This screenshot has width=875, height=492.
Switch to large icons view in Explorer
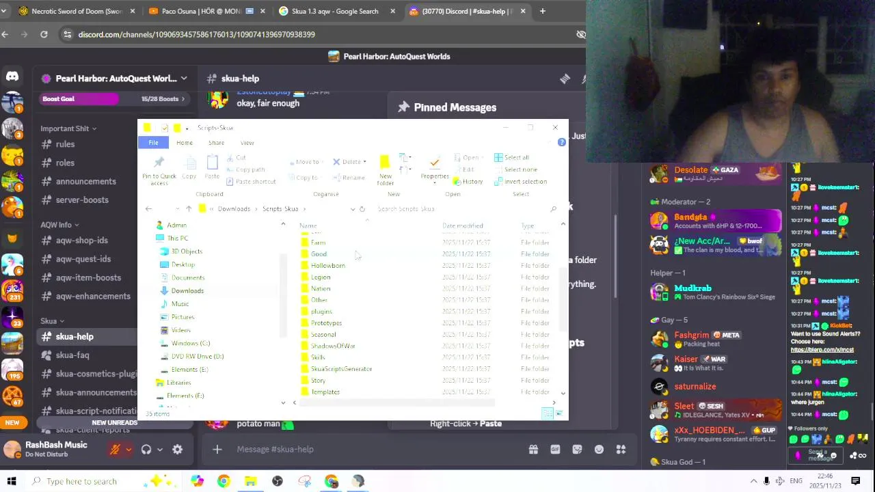pos(560,413)
